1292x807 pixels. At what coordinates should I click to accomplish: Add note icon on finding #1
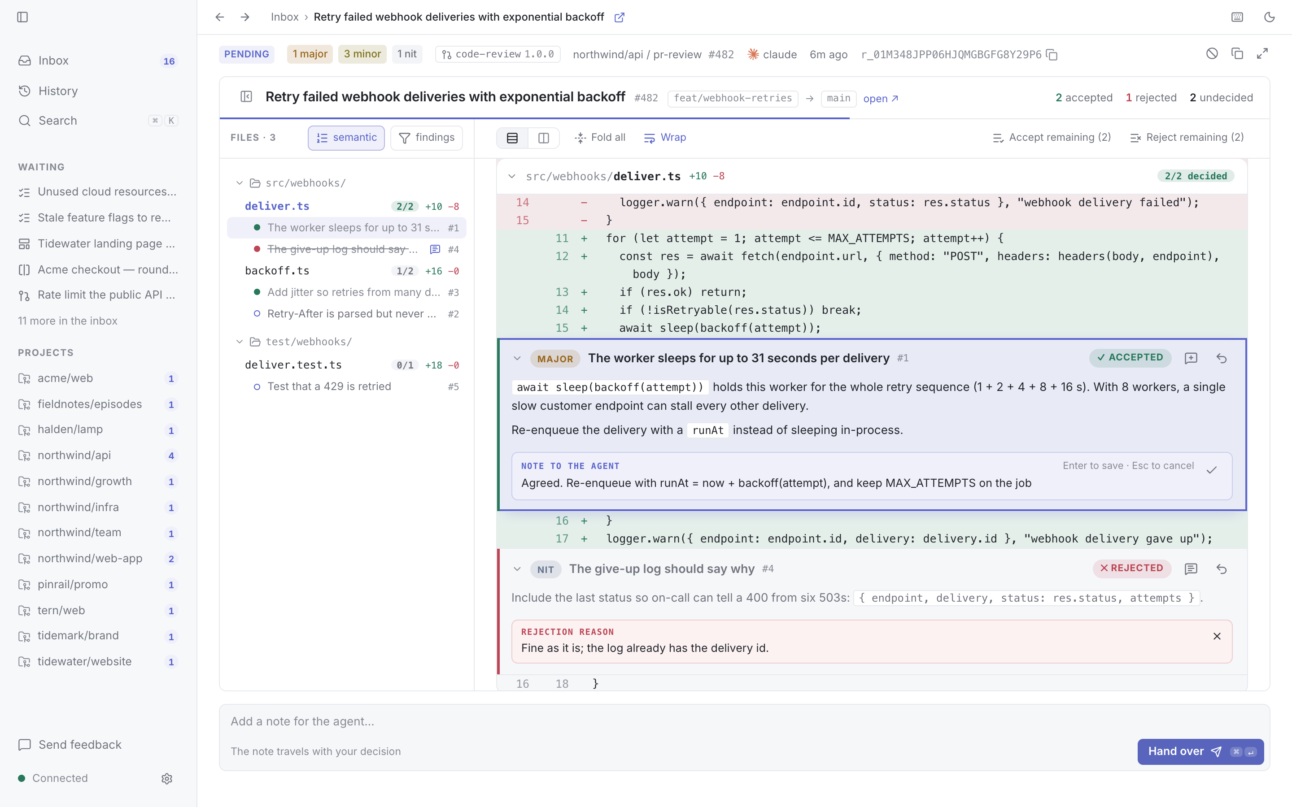pyautogui.click(x=1191, y=358)
